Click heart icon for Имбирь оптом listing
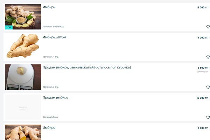Viewport: 210px width, 140px height. click(x=208, y=57)
